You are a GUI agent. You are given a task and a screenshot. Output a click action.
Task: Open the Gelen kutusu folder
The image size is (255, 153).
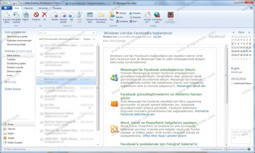pos(19,55)
